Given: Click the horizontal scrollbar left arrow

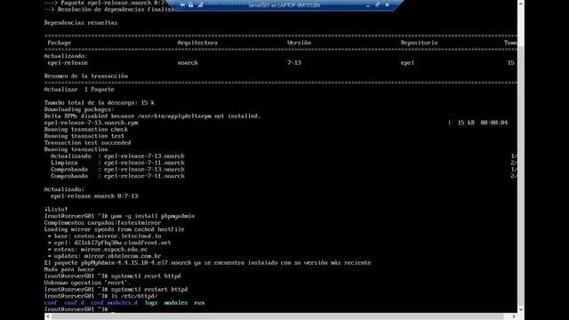Looking at the screenshot, I should 47,316.
